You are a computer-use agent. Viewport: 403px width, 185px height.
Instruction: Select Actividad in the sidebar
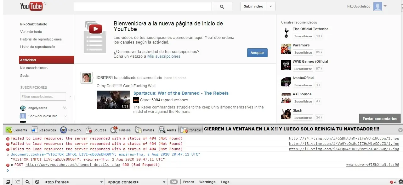pos(46,60)
